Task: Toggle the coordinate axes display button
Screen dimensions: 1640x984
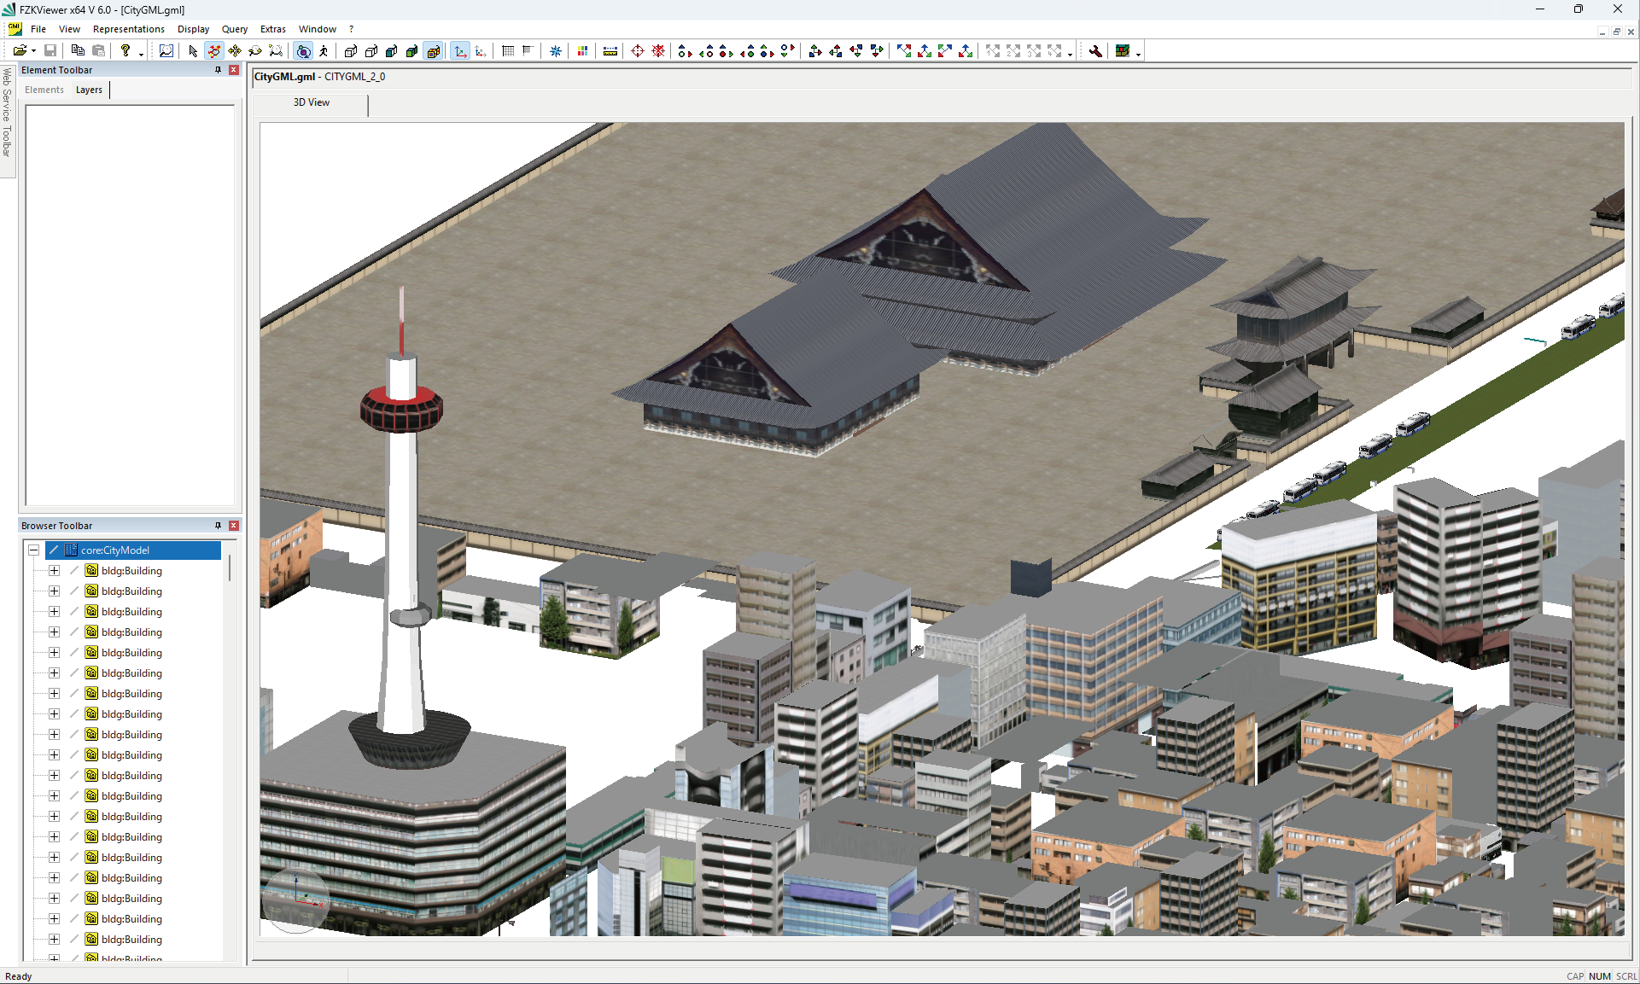Action: pyautogui.click(x=460, y=51)
